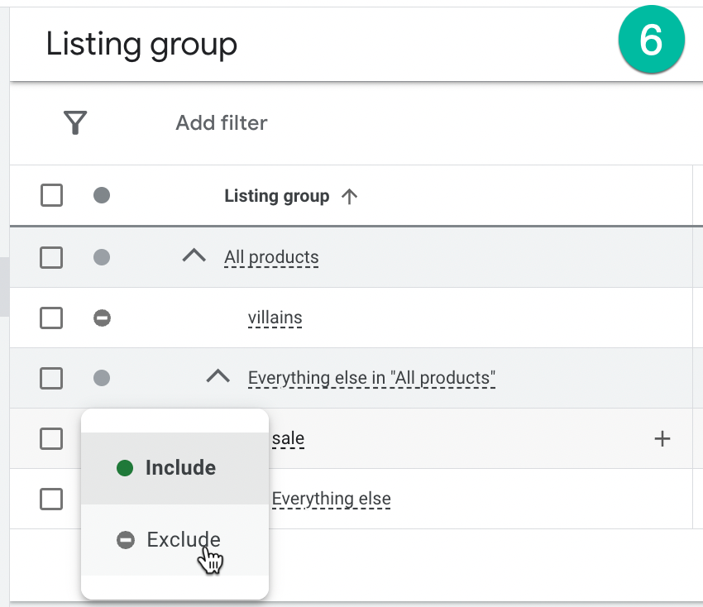Click status dot beside Everything else in "All products"
703x607 pixels.
point(102,378)
